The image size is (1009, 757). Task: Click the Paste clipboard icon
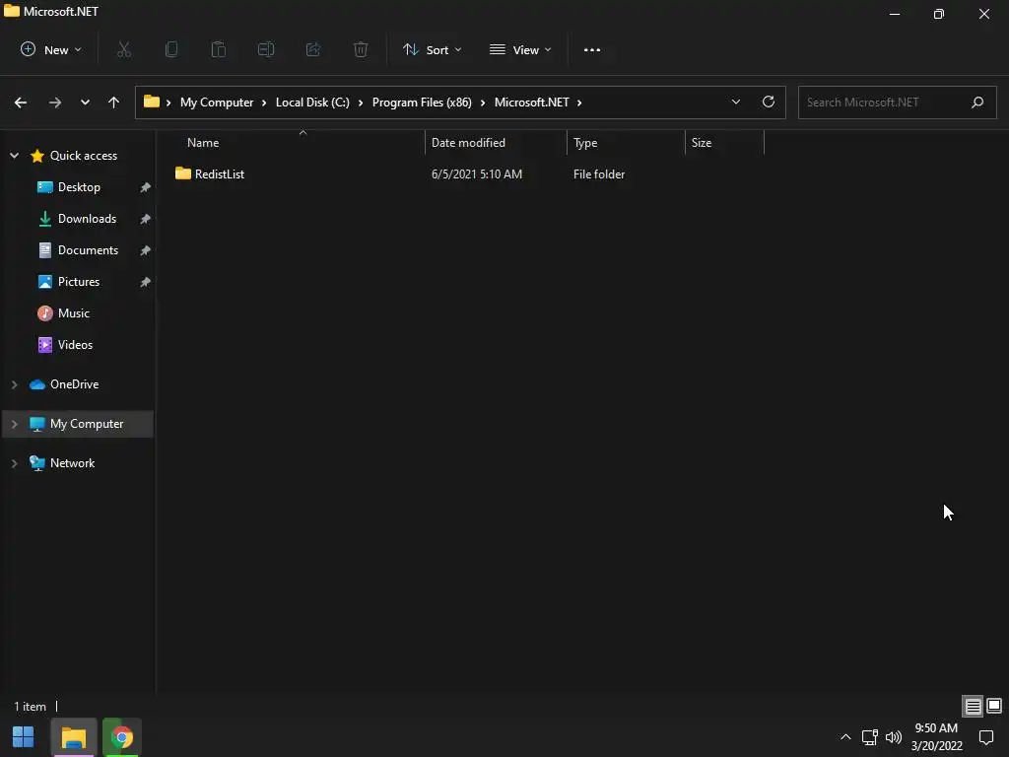(219, 49)
